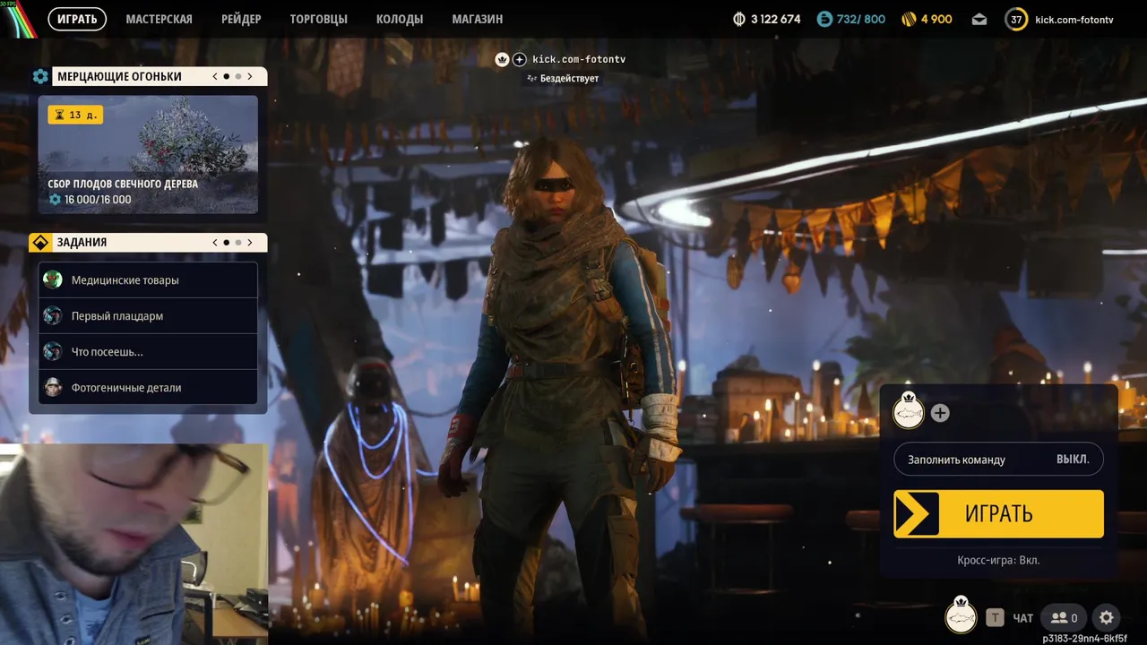The image size is (1147, 645).
Task: Click the Первый плацдарм quest giver portrait
Action: (53, 316)
